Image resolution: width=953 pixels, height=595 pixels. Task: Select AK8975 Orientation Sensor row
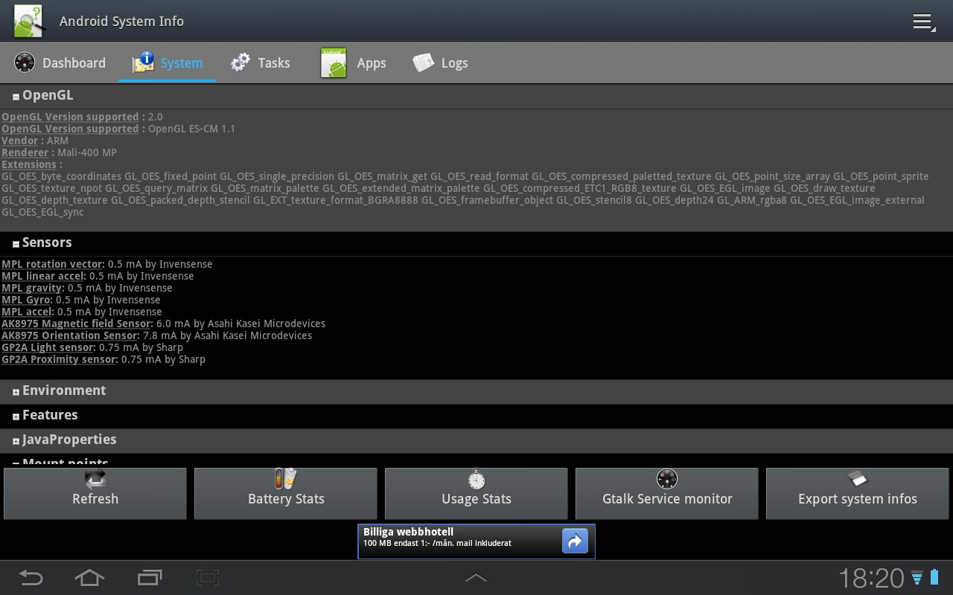click(157, 335)
